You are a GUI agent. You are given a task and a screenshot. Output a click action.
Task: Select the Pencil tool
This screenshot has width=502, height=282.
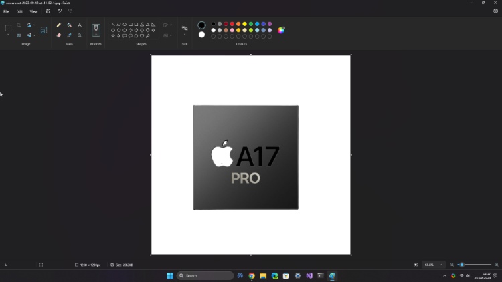[59, 25]
